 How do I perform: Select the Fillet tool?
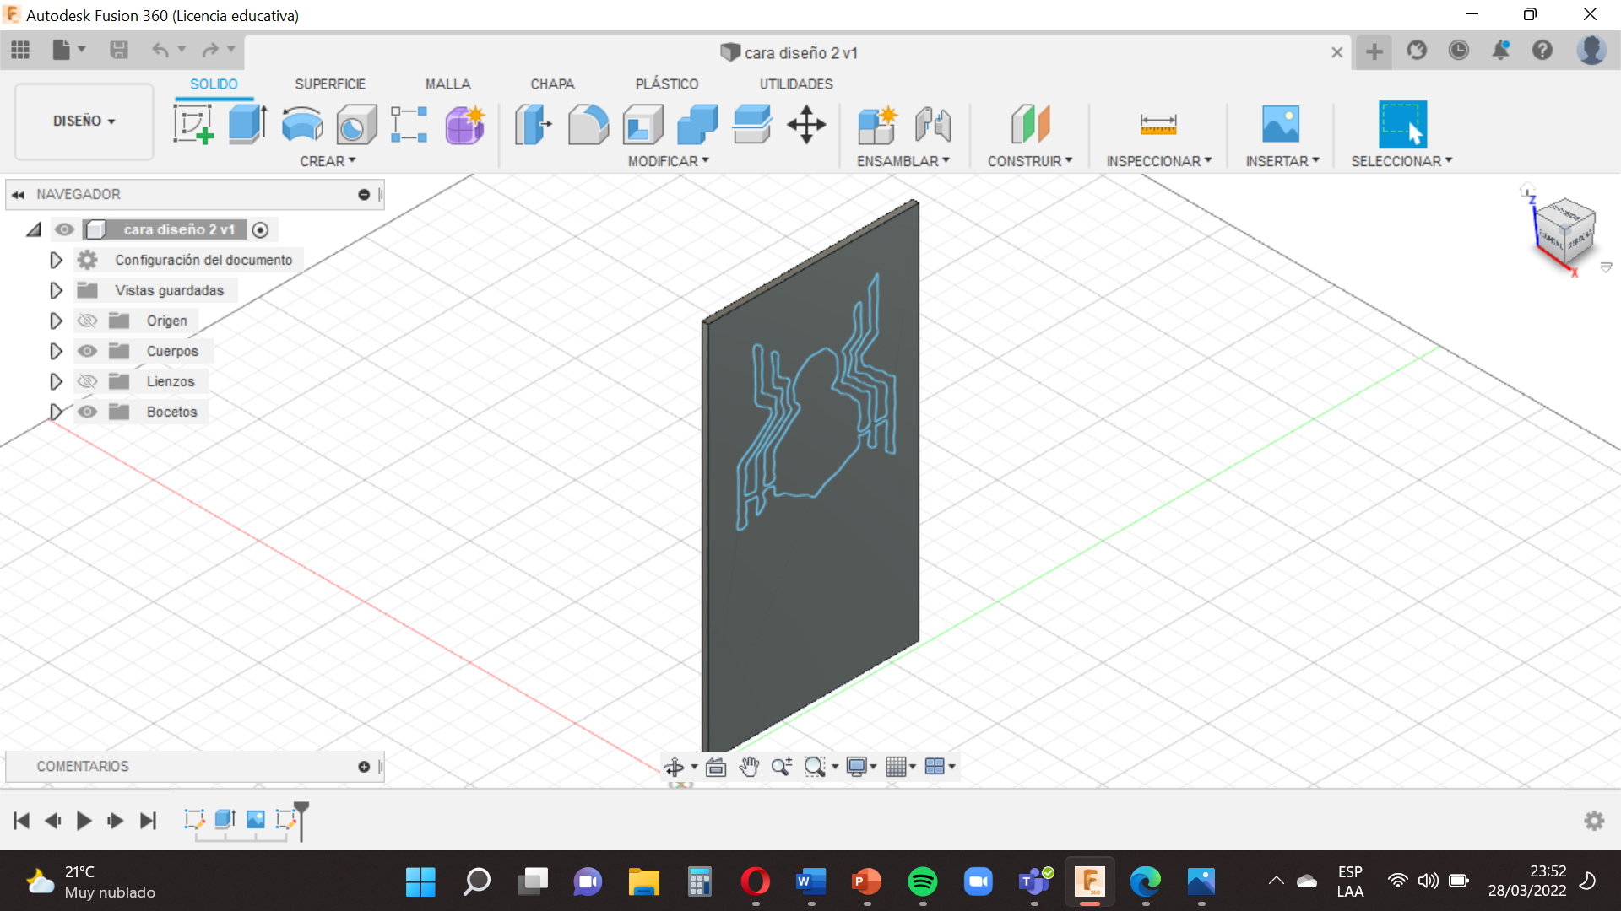tap(588, 125)
